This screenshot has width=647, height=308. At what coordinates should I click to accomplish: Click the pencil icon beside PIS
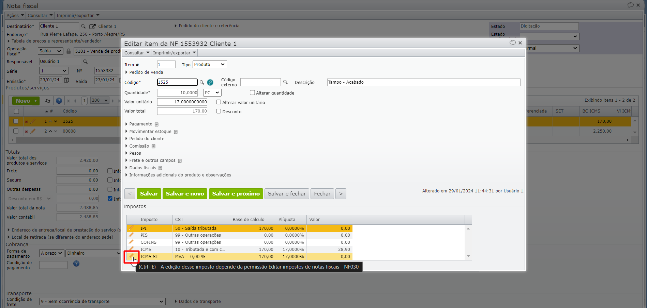pyautogui.click(x=131, y=235)
